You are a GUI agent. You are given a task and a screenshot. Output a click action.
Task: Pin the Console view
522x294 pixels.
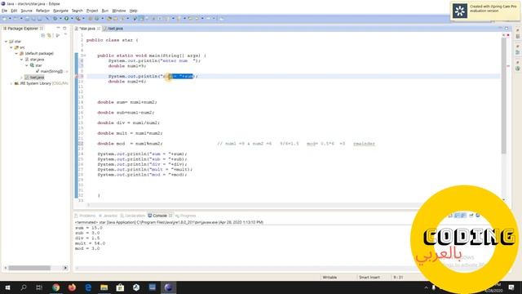(x=471, y=216)
